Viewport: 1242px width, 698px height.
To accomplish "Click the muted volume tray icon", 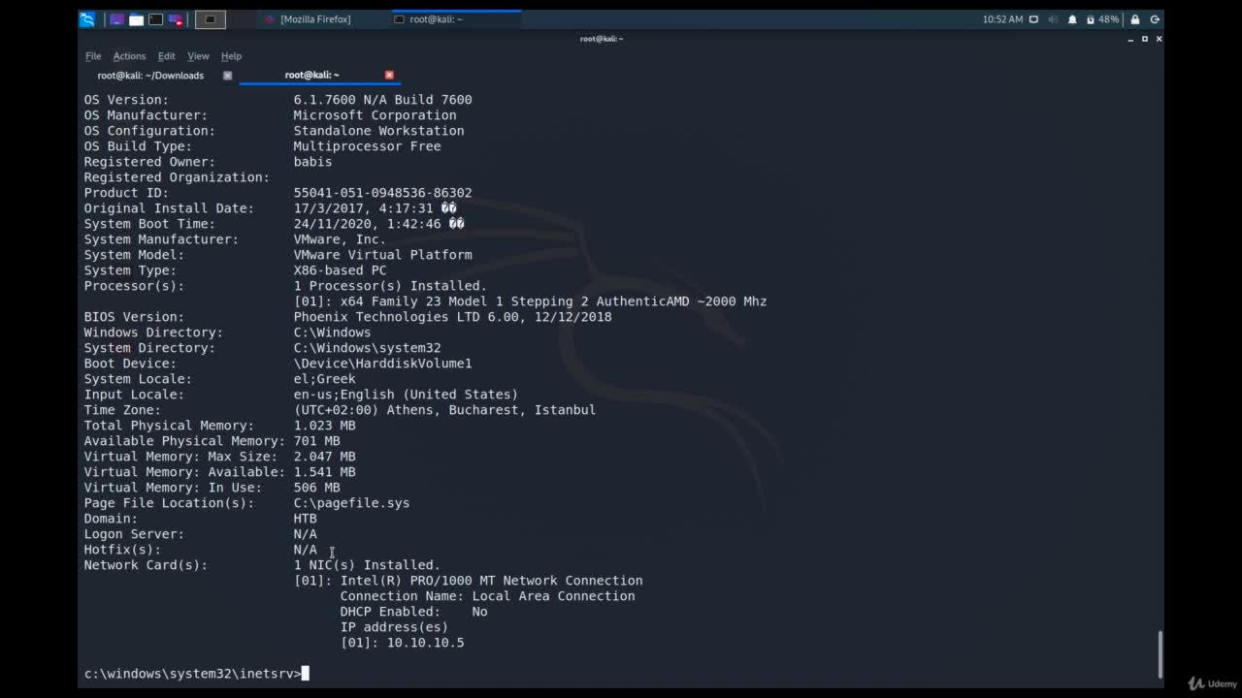I will pyautogui.click(x=1053, y=19).
